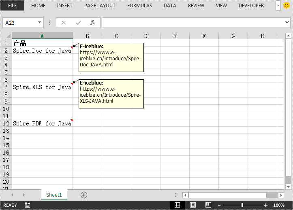The width and height of the screenshot is (293, 210).
Task: Switch to the HOME ribbon tab
Action: [38, 6]
